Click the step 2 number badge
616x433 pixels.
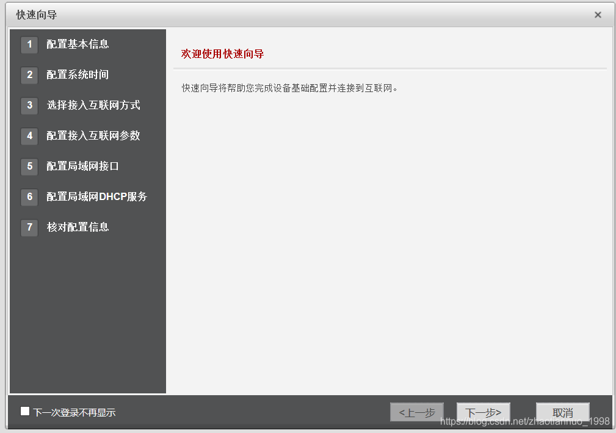tap(29, 75)
